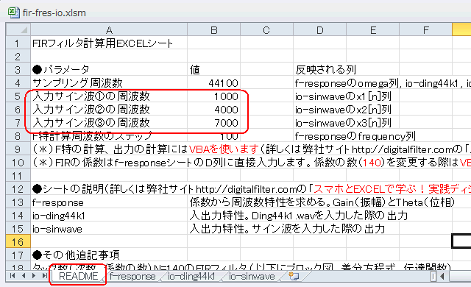Open the f-response sheet tab
Screen dimensions: 471x287
132,276
